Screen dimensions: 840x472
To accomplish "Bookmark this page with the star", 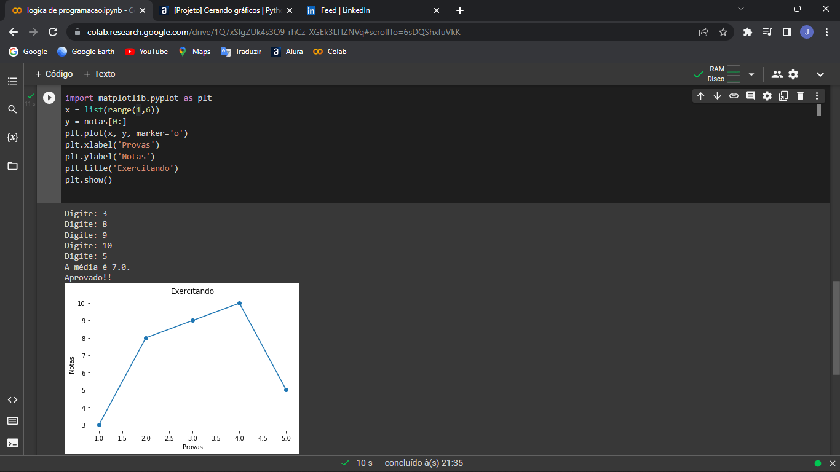I will tap(723, 32).
